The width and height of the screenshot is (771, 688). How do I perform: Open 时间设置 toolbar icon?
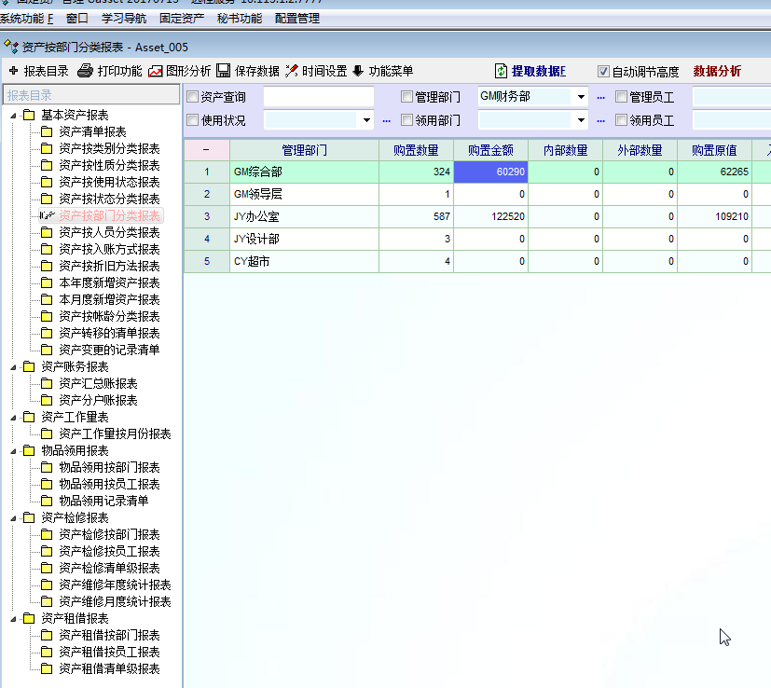tap(292, 71)
